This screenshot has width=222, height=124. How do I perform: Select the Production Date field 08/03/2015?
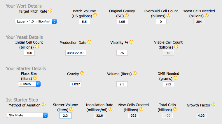coord(76,53)
